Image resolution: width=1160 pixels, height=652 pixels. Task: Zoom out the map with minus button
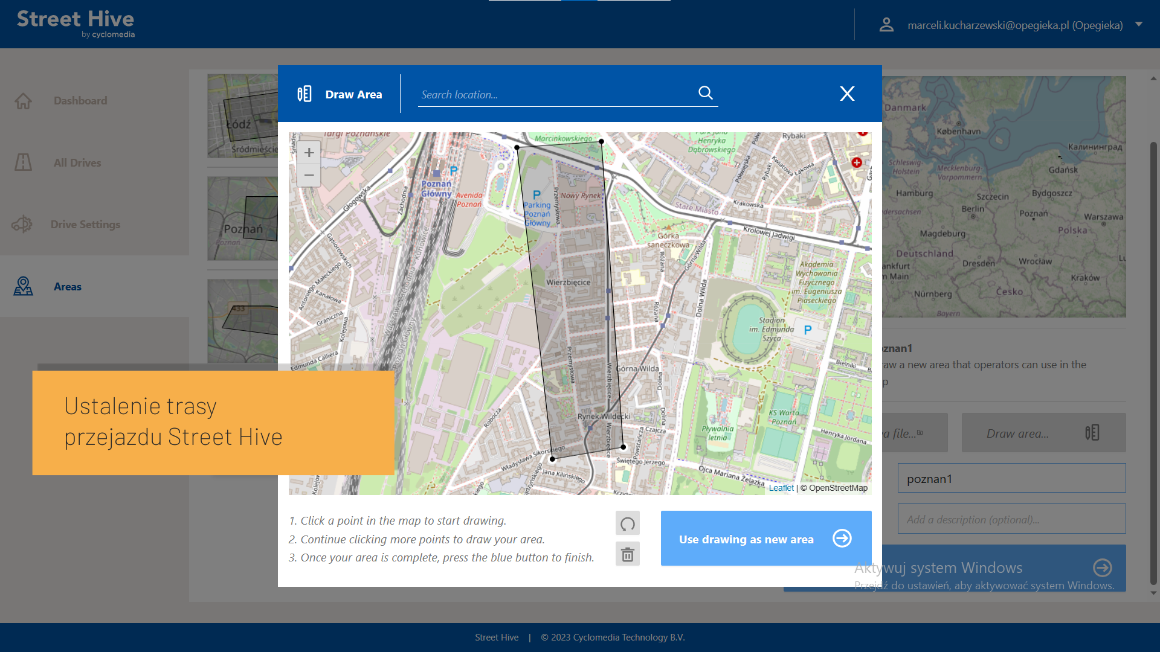tap(309, 176)
